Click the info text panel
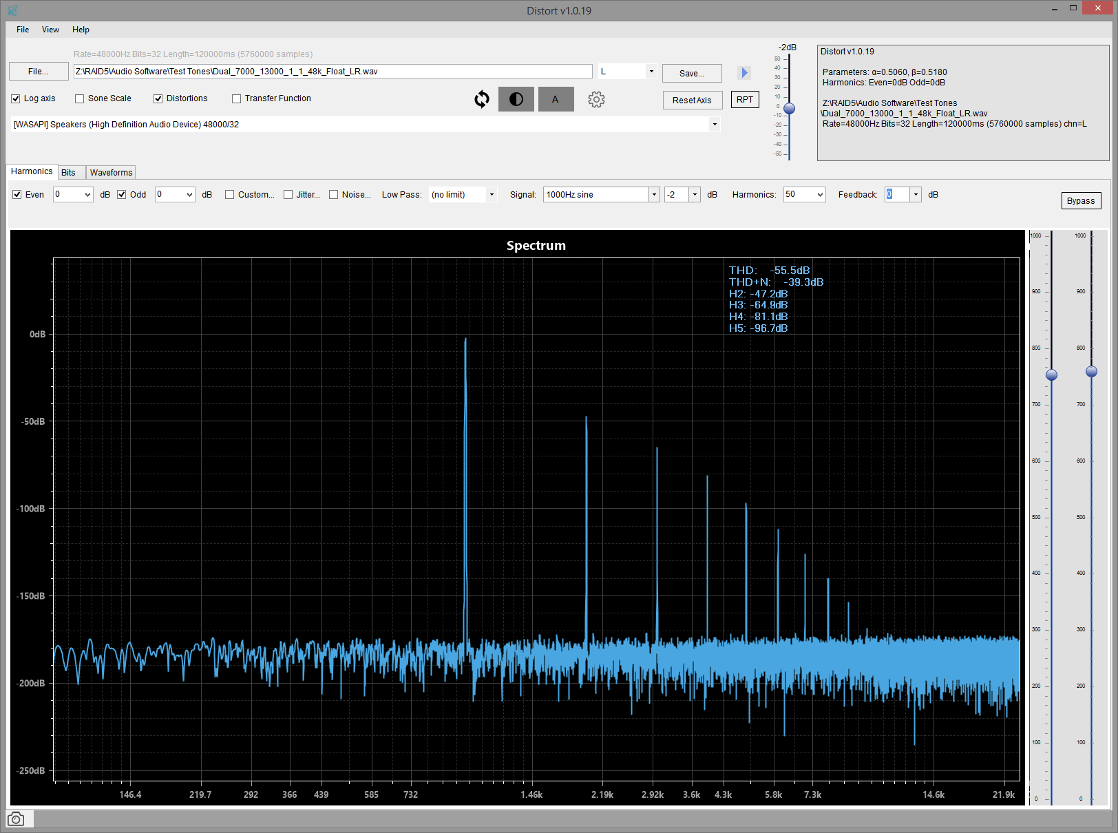This screenshot has height=833, width=1118. (963, 103)
